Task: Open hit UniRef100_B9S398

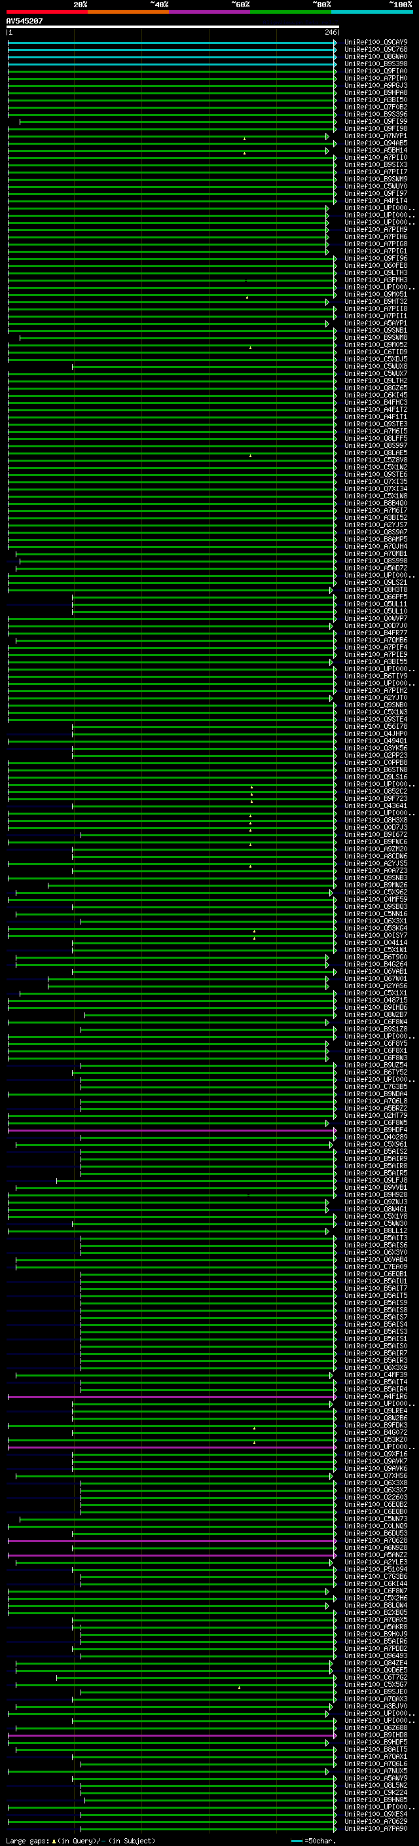Action: pyautogui.click(x=375, y=64)
